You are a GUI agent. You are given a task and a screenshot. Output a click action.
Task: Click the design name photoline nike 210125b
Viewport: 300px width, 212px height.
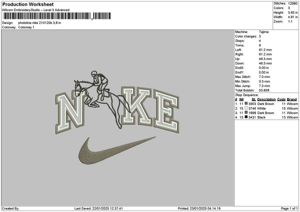coord(39,23)
